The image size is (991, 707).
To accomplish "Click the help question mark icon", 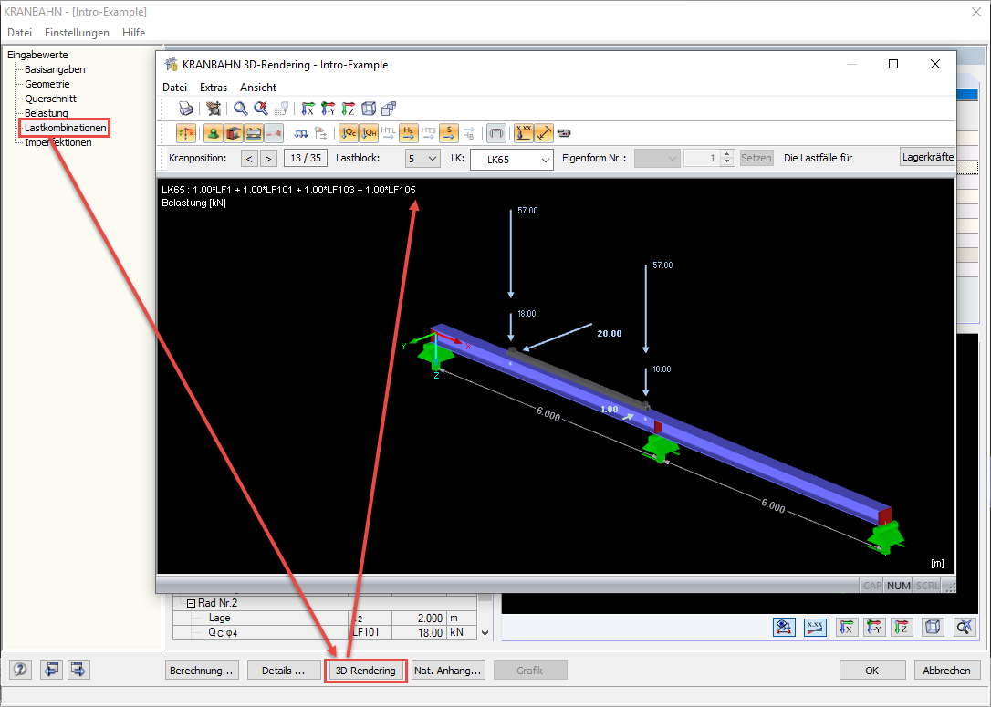I will [20, 669].
